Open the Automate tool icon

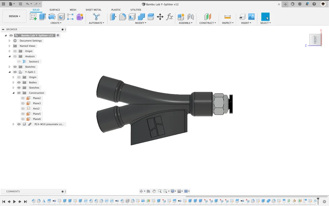click(x=96, y=17)
